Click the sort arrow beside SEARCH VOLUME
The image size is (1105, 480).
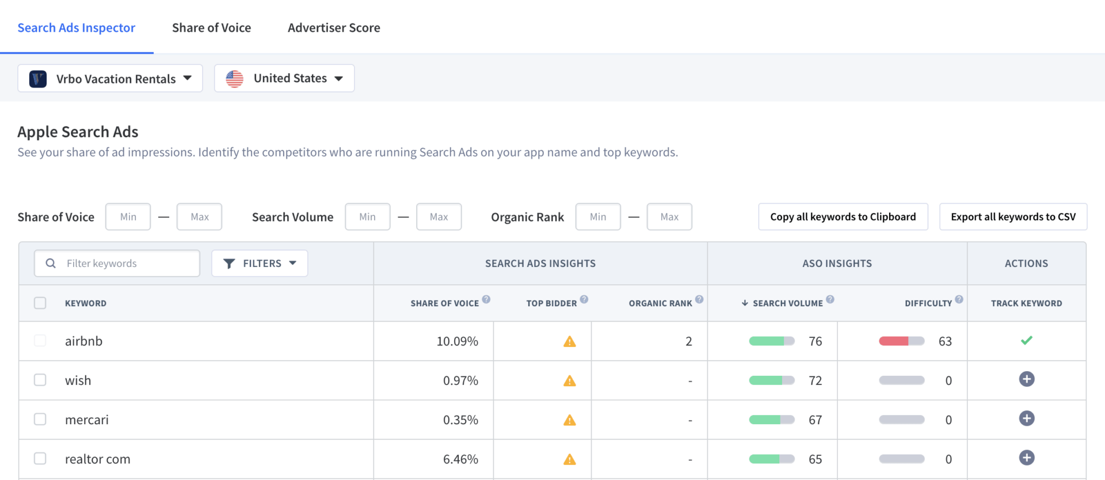(x=745, y=303)
